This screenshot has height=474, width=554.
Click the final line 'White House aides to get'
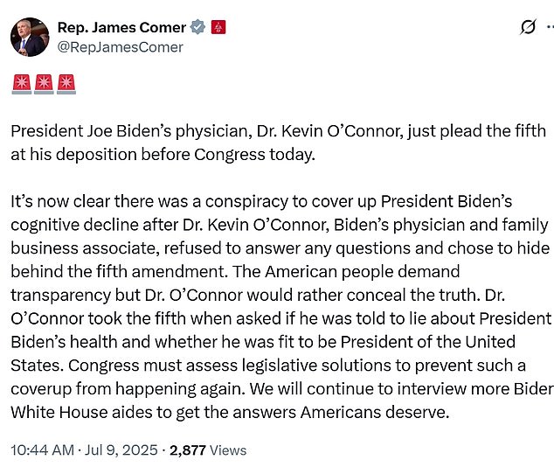click(x=230, y=413)
